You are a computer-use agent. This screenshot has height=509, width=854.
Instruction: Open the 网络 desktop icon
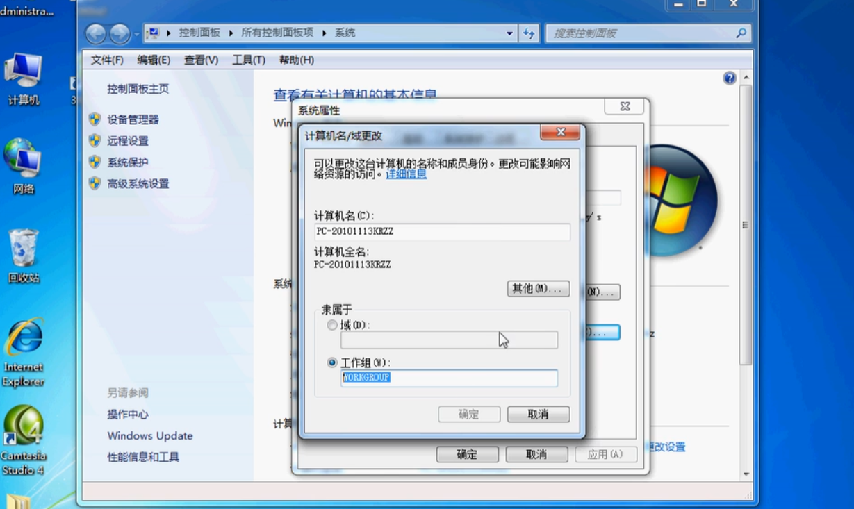click(24, 167)
